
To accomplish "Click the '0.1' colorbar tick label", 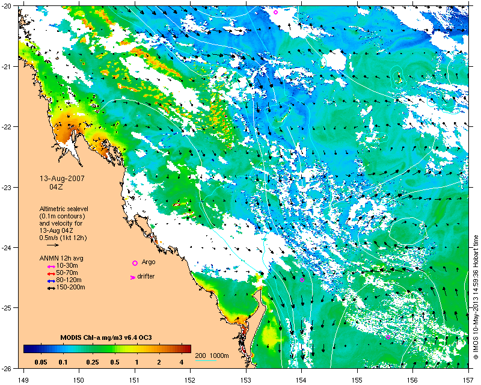I will click(63, 362).
